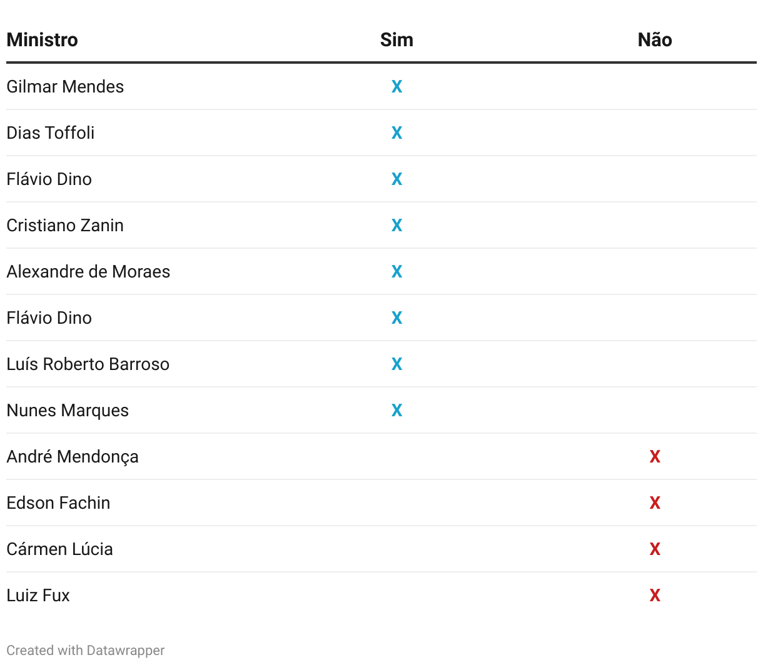Click the blue X for Gilmar Mendes
Screen dimensions: 763x665
397,87
